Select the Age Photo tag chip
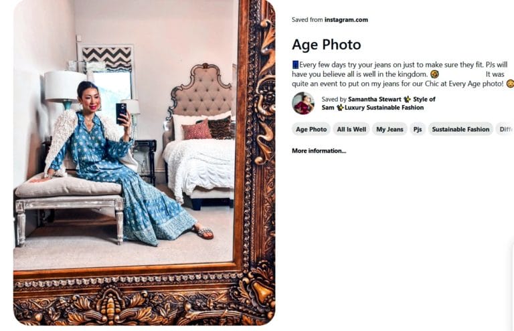The width and height of the screenshot is (514, 331). 311,129
